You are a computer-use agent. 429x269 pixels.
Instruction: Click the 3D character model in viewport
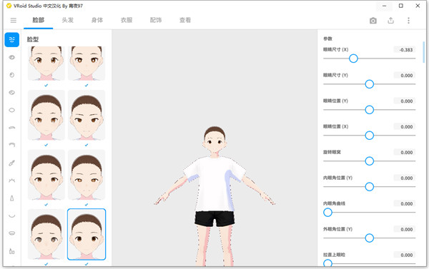(x=214, y=196)
